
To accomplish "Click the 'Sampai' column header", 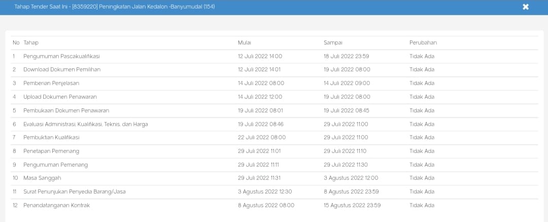I will click(x=333, y=43).
